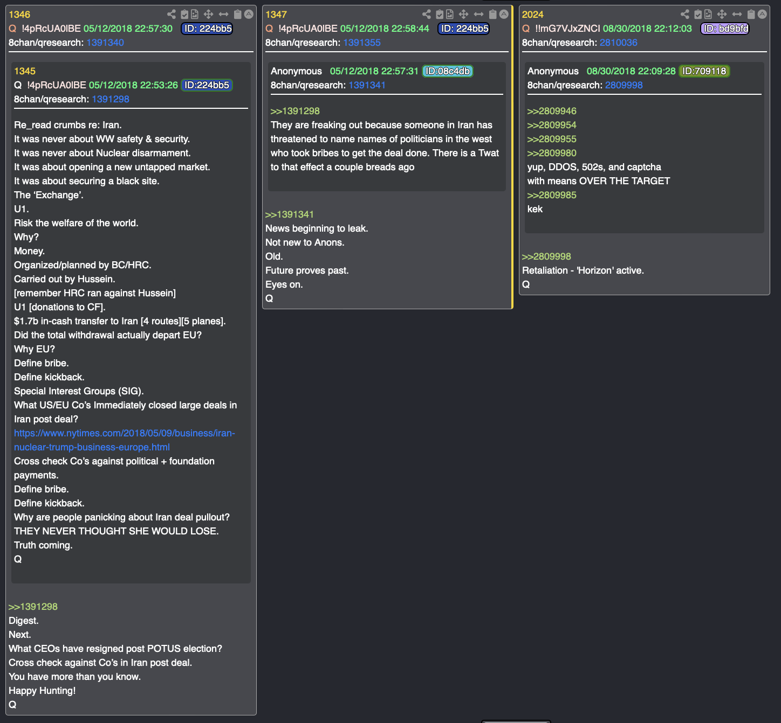Click Anonymous name on 05/12/2018 22:57:31 reply
781x723 pixels.
click(x=296, y=71)
